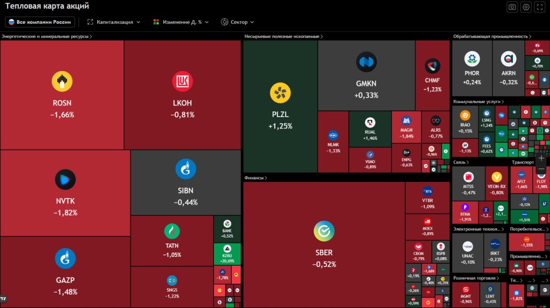Select the CBOM −0,79% tile
Viewport: 550px width, 308px height.
[x=418, y=251]
